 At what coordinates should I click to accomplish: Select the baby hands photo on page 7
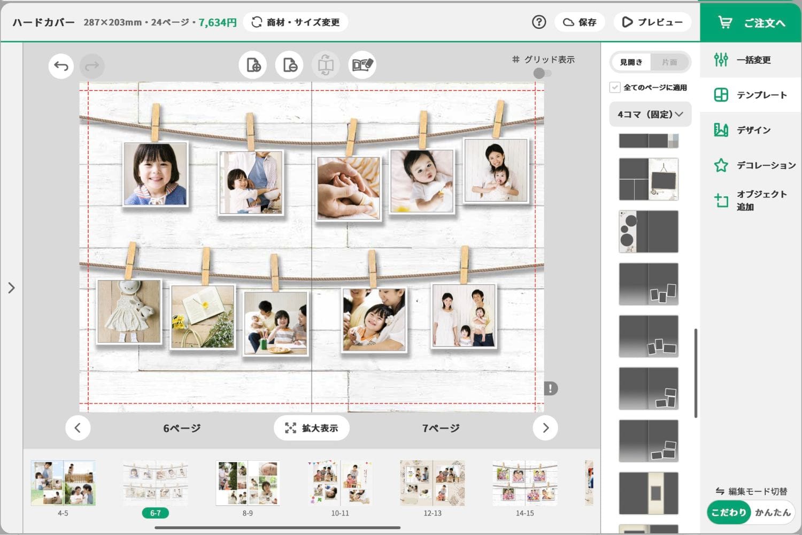tap(349, 188)
